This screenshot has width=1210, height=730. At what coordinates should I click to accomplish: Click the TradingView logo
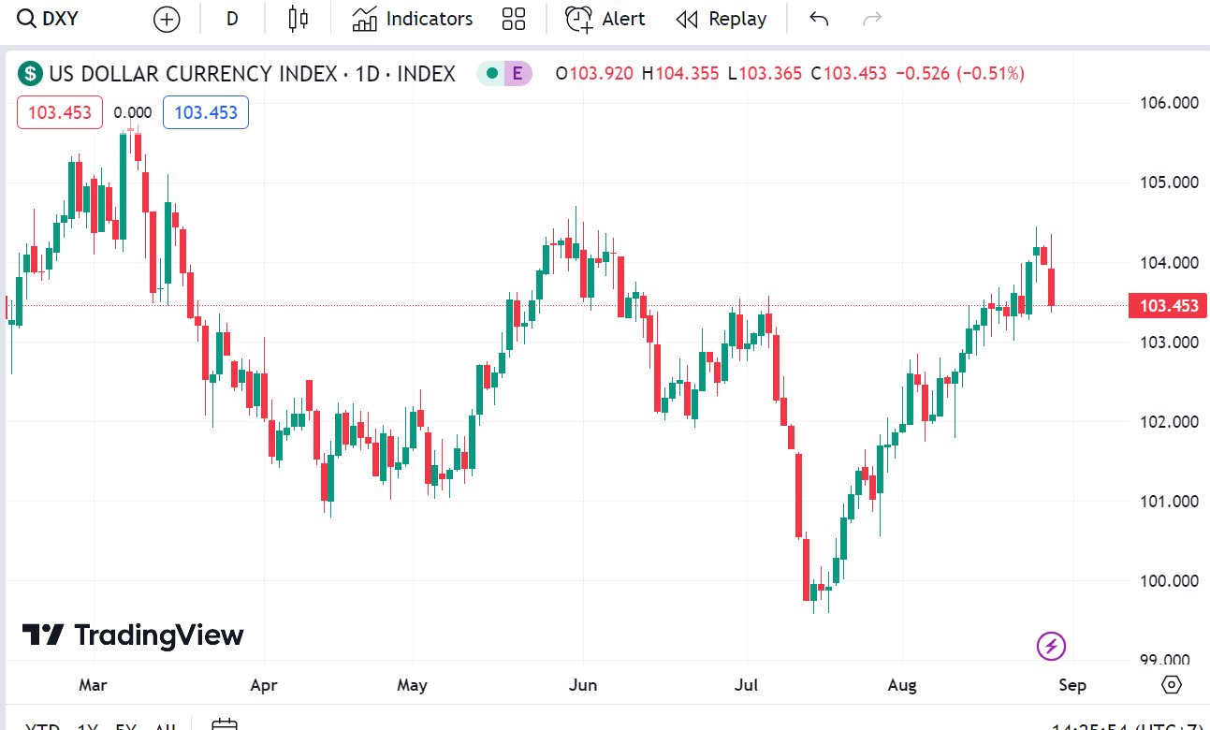click(x=133, y=635)
